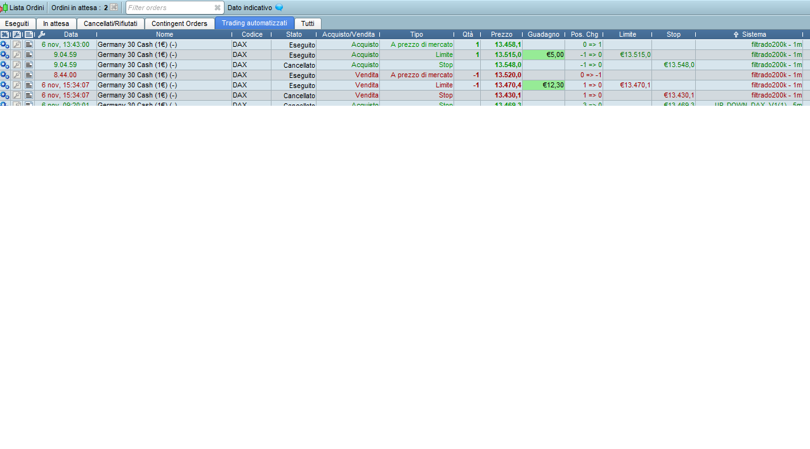Click the €13.470,1 limit cell
810x449 pixels.
coord(627,85)
